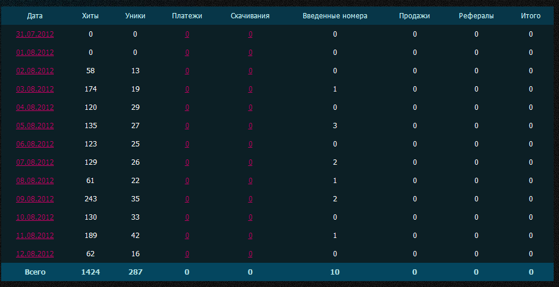559x287 pixels.
Task: Select hits value 61 for 08.08.2012
Action: point(90,181)
